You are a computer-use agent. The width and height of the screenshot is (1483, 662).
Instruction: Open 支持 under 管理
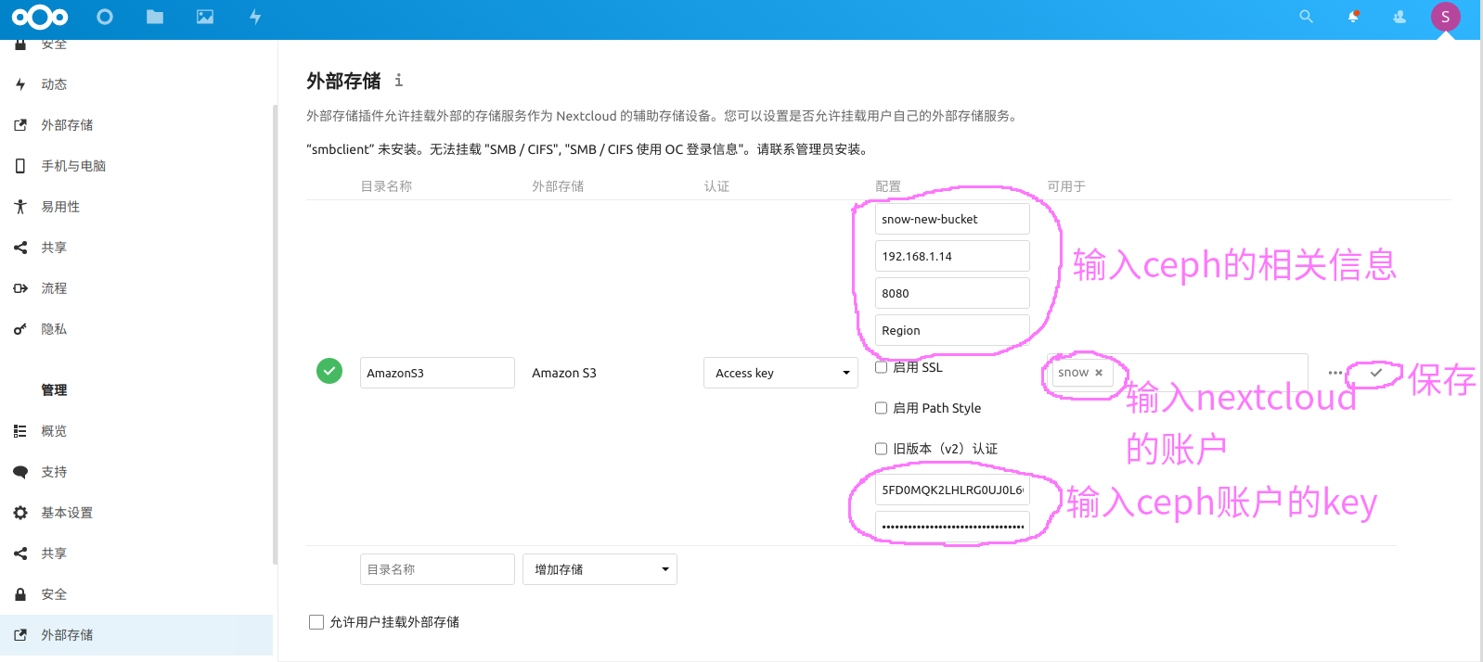tap(54, 472)
